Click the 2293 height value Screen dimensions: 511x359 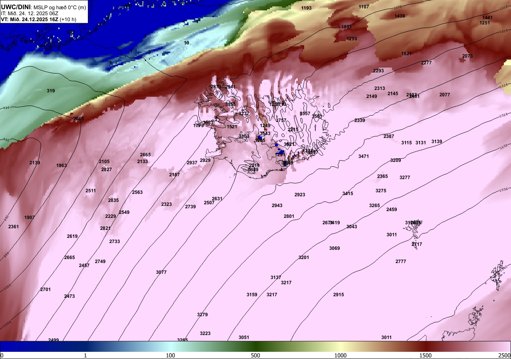[378, 71]
